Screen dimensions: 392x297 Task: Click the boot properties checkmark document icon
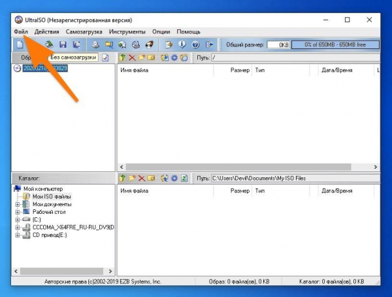(x=105, y=58)
